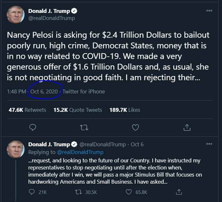This screenshot has height=202, width=222.
Task: Open more options menu on reply tweet
Action: click(x=209, y=144)
